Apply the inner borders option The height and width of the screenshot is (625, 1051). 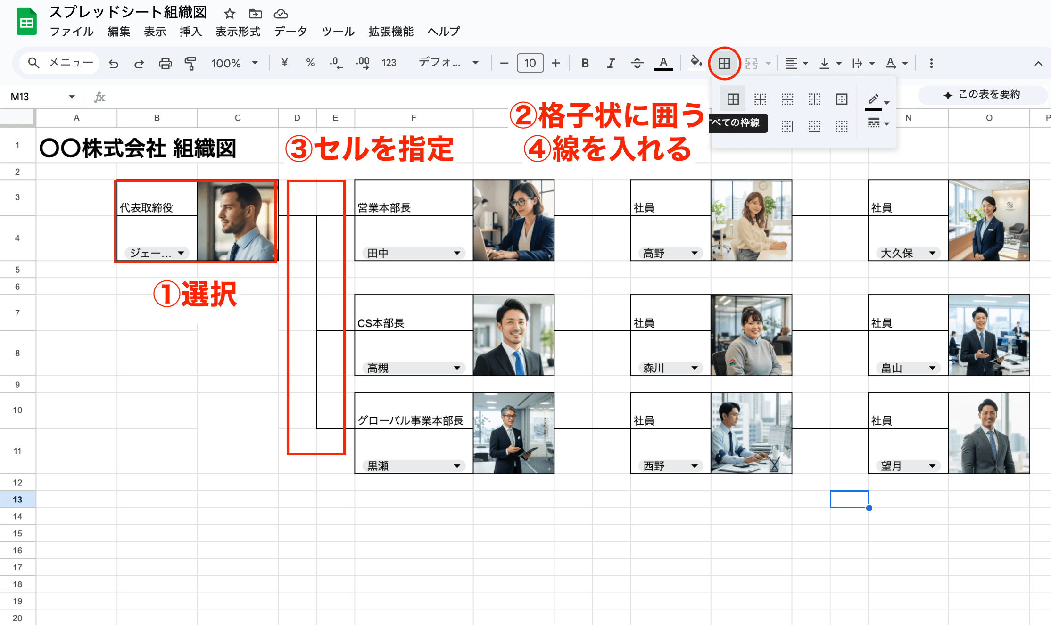[760, 99]
